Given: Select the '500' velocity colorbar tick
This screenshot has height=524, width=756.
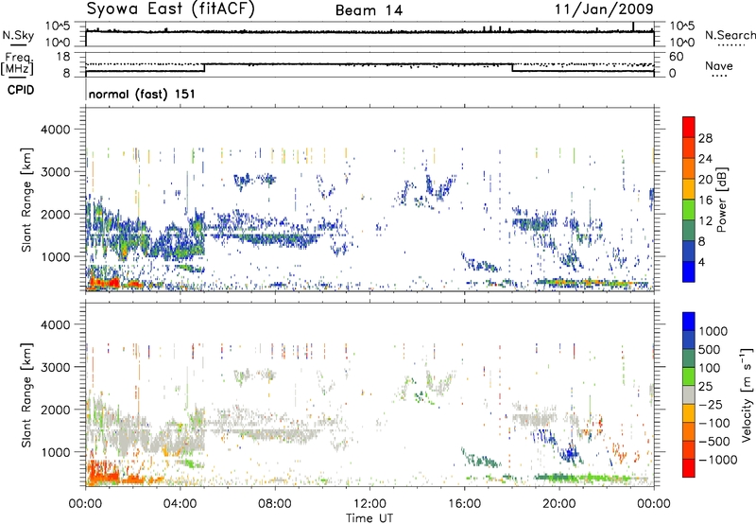Looking at the screenshot, I should tap(710, 350).
